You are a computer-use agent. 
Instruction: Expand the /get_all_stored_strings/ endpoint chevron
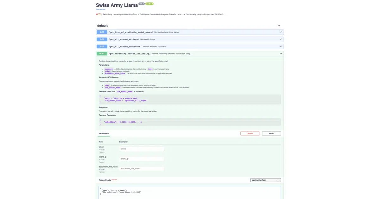[x=281, y=39]
